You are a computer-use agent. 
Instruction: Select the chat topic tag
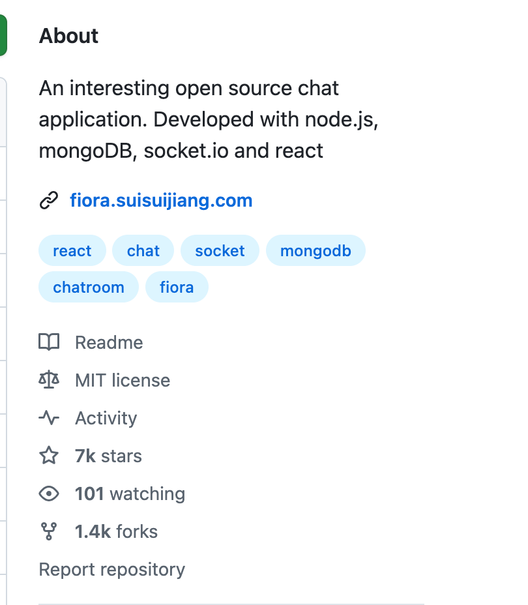tap(143, 251)
